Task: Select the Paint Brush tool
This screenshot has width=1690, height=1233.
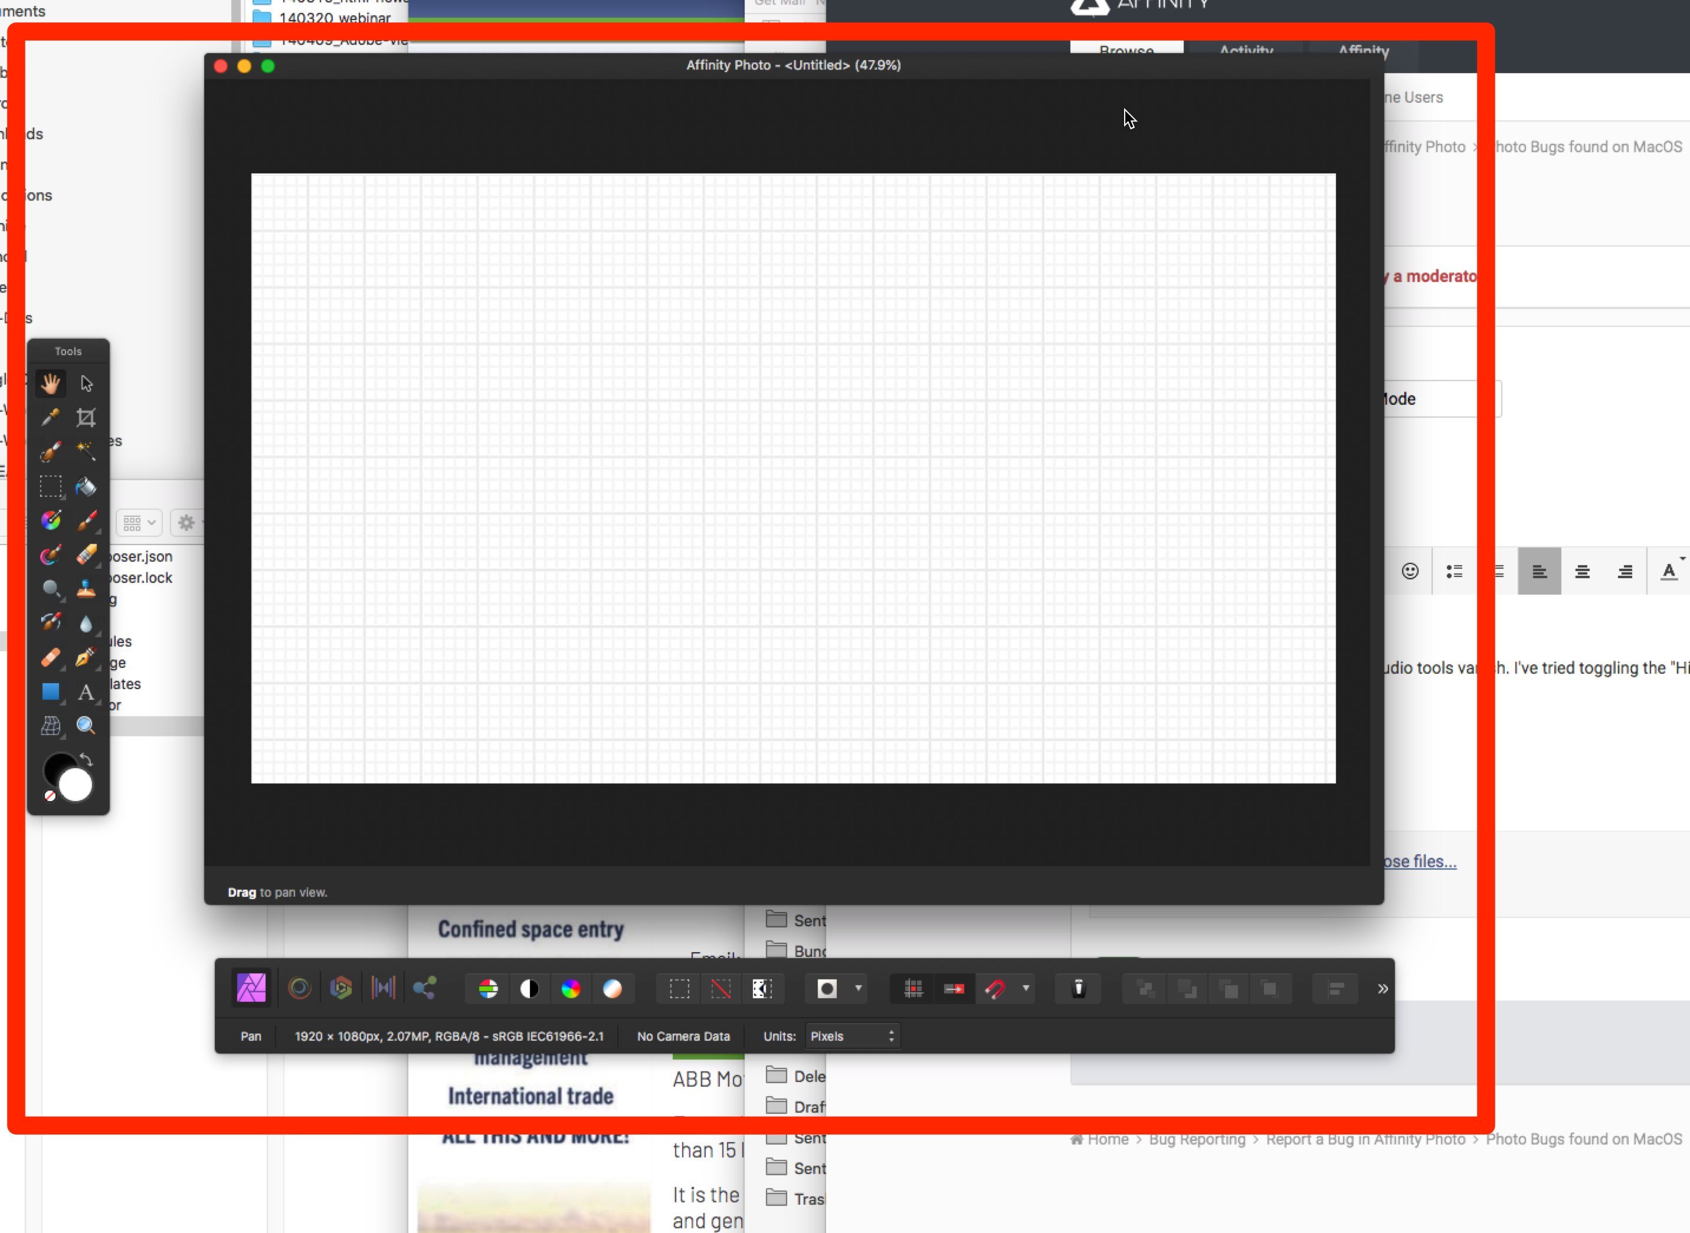Action: pos(87,521)
